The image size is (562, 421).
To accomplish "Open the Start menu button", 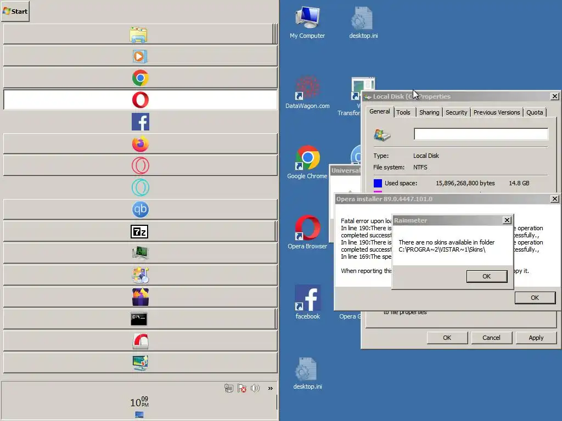I will [x=15, y=12].
